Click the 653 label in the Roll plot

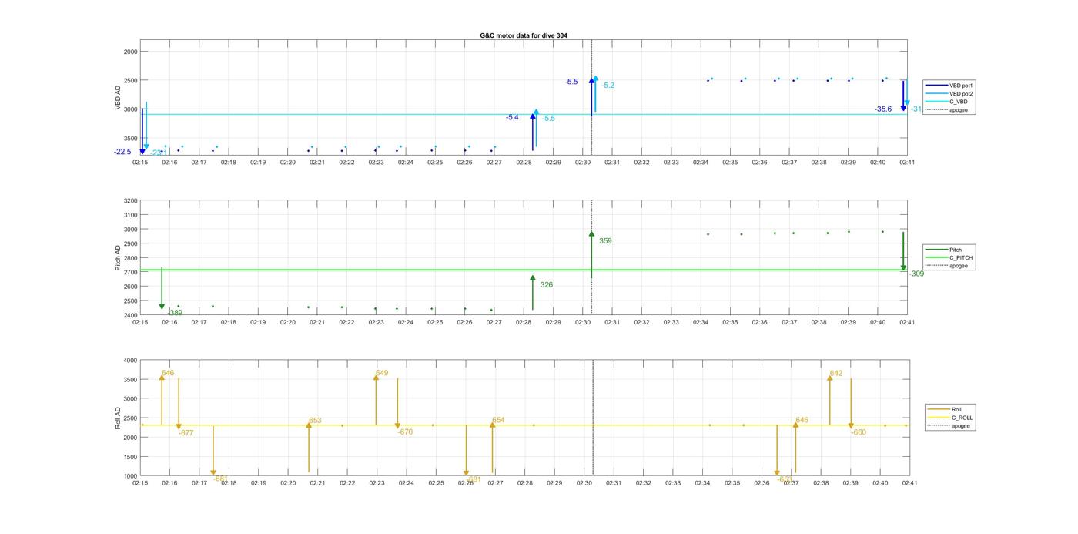[x=315, y=421]
